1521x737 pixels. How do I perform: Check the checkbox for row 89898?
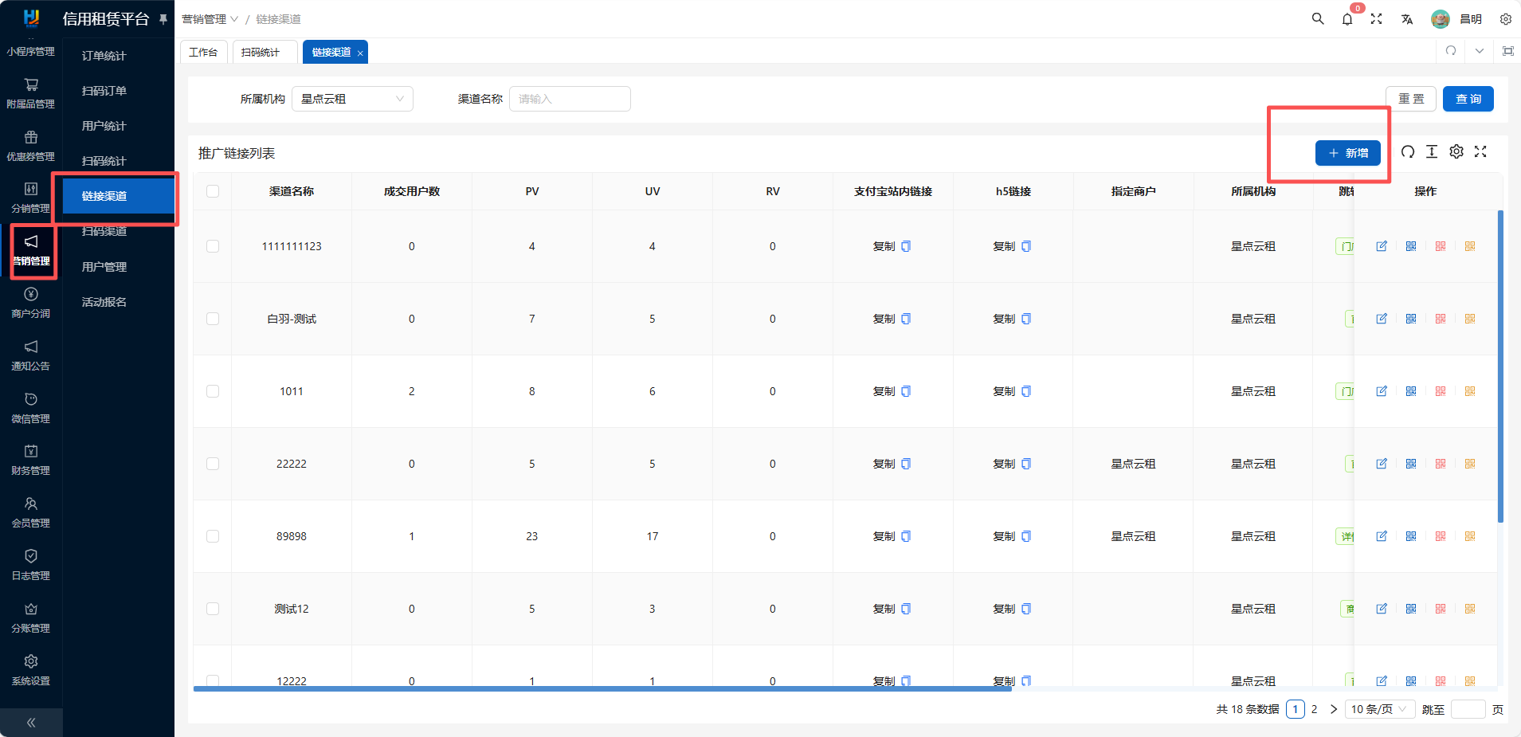[x=213, y=536]
